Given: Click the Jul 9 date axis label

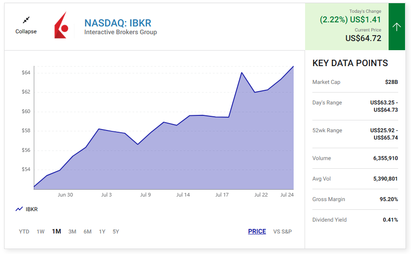Looking at the screenshot, I should click(146, 195).
